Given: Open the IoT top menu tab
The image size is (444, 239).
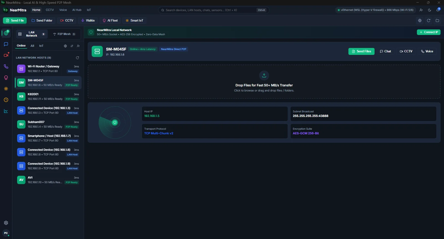Looking at the screenshot, I should [x=89, y=10].
